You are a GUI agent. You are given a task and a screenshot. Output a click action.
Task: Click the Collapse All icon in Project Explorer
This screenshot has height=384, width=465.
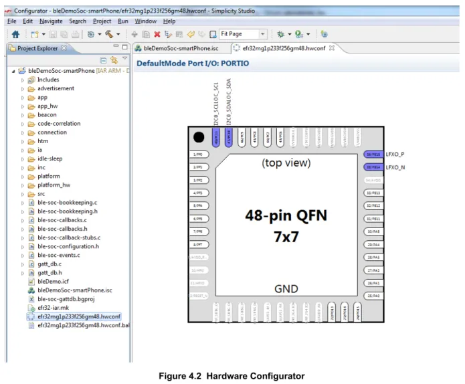click(x=103, y=60)
